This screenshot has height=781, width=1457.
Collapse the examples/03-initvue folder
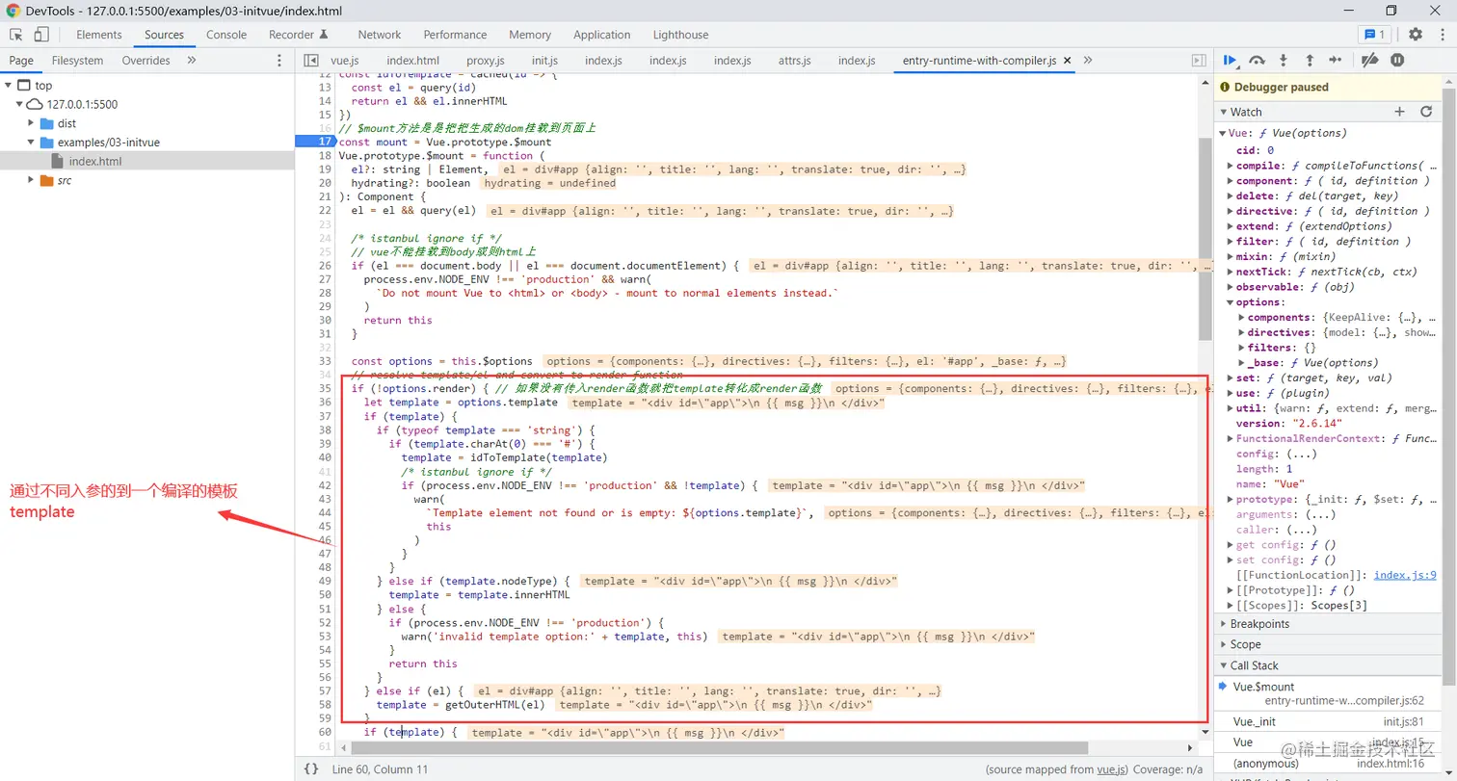point(32,143)
